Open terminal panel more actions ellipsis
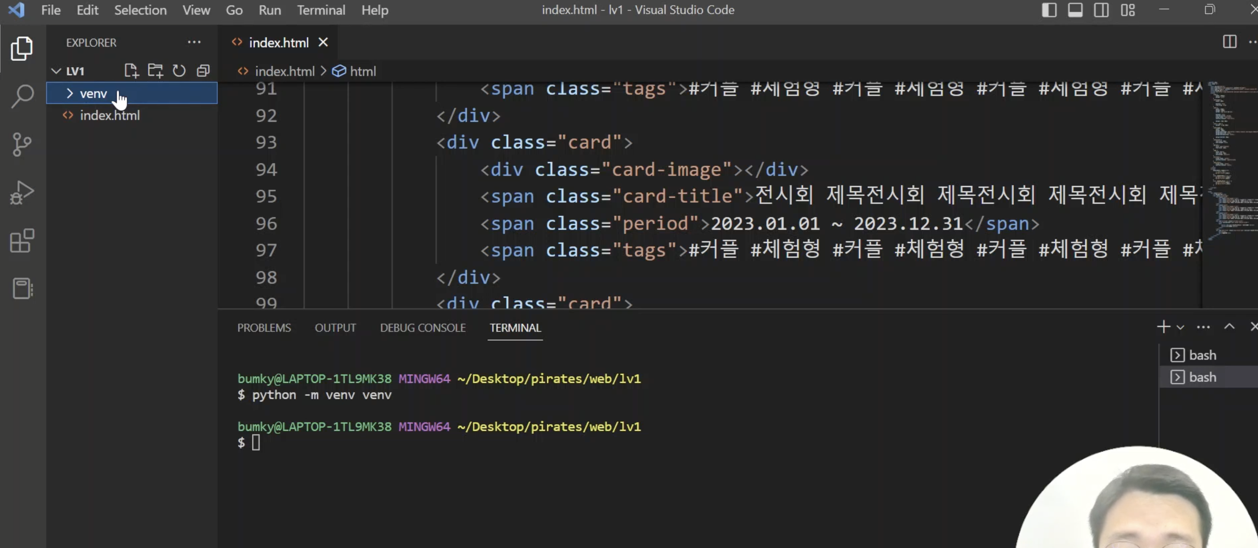The height and width of the screenshot is (548, 1258). [x=1203, y=327]
